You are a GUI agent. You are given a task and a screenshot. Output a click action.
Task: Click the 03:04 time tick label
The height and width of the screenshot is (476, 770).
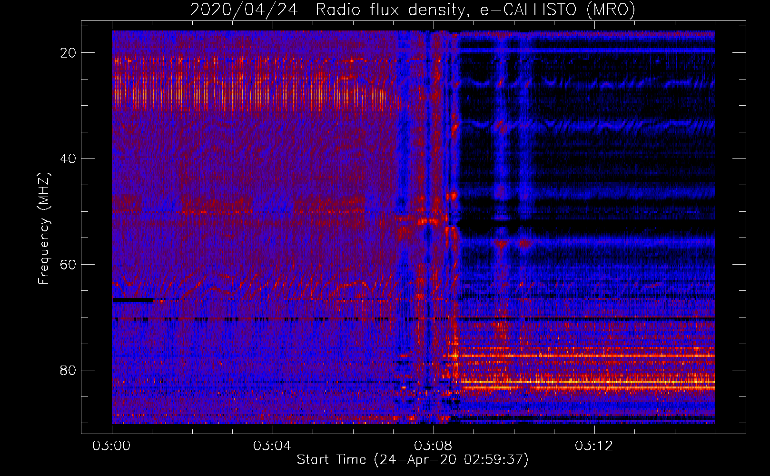coord(272,446)
